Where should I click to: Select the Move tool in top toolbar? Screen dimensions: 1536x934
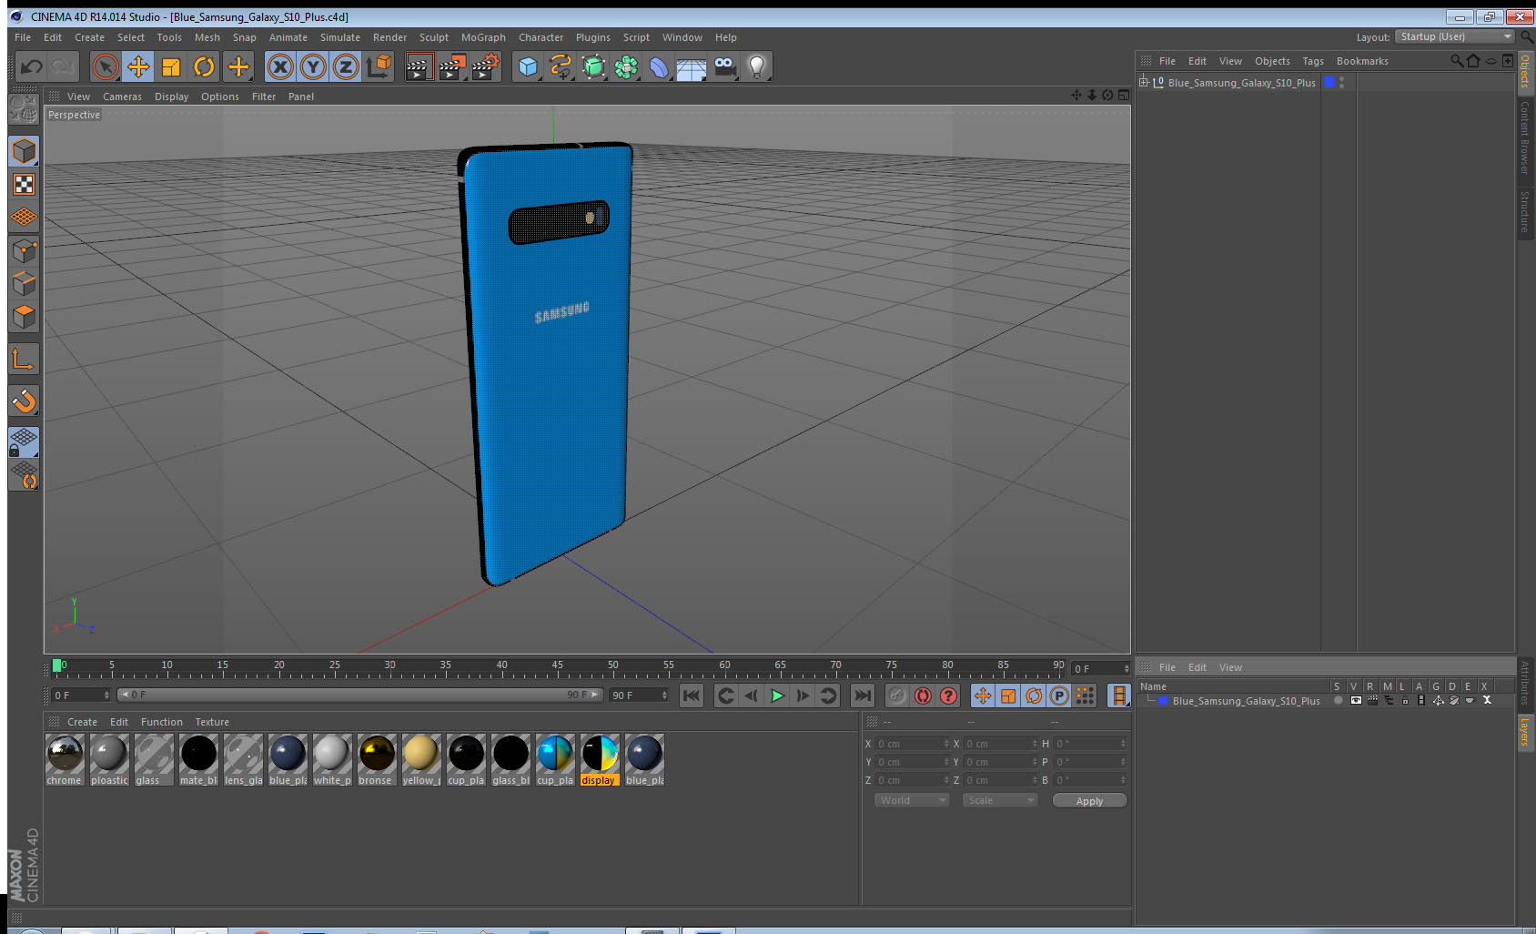(138, 66)
